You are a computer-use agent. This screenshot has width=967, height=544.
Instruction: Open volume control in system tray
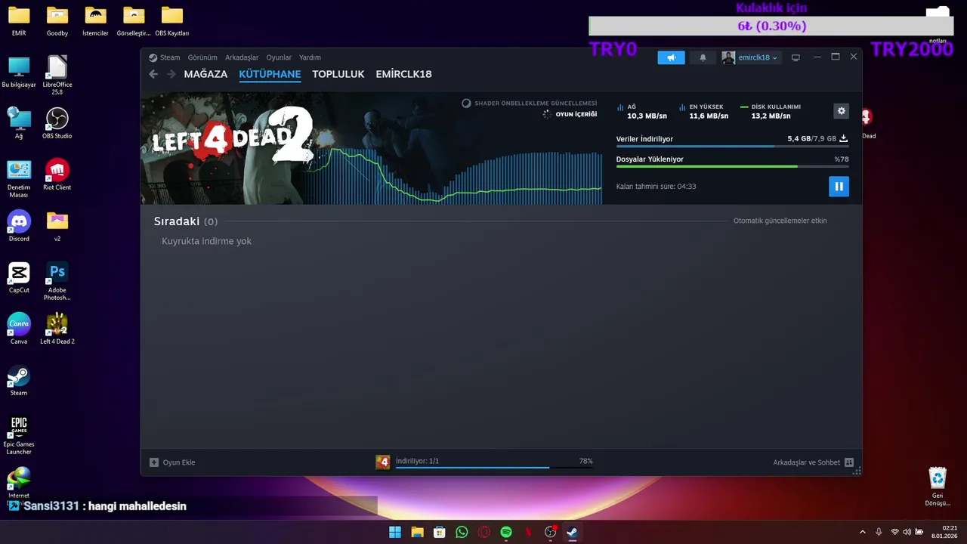point(907,532)
